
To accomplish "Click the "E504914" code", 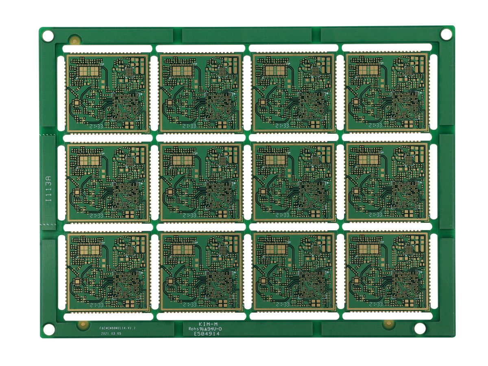I will (x=207, y=334).
